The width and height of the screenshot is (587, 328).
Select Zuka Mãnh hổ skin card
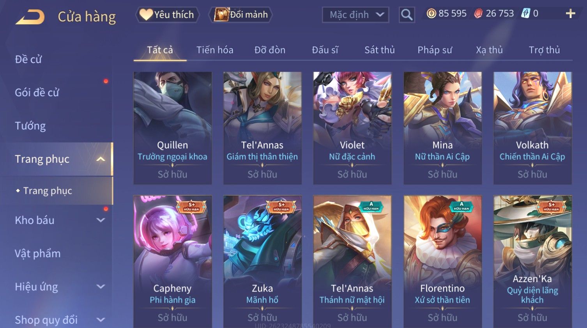pyautogui.click(x=262, y=261)
